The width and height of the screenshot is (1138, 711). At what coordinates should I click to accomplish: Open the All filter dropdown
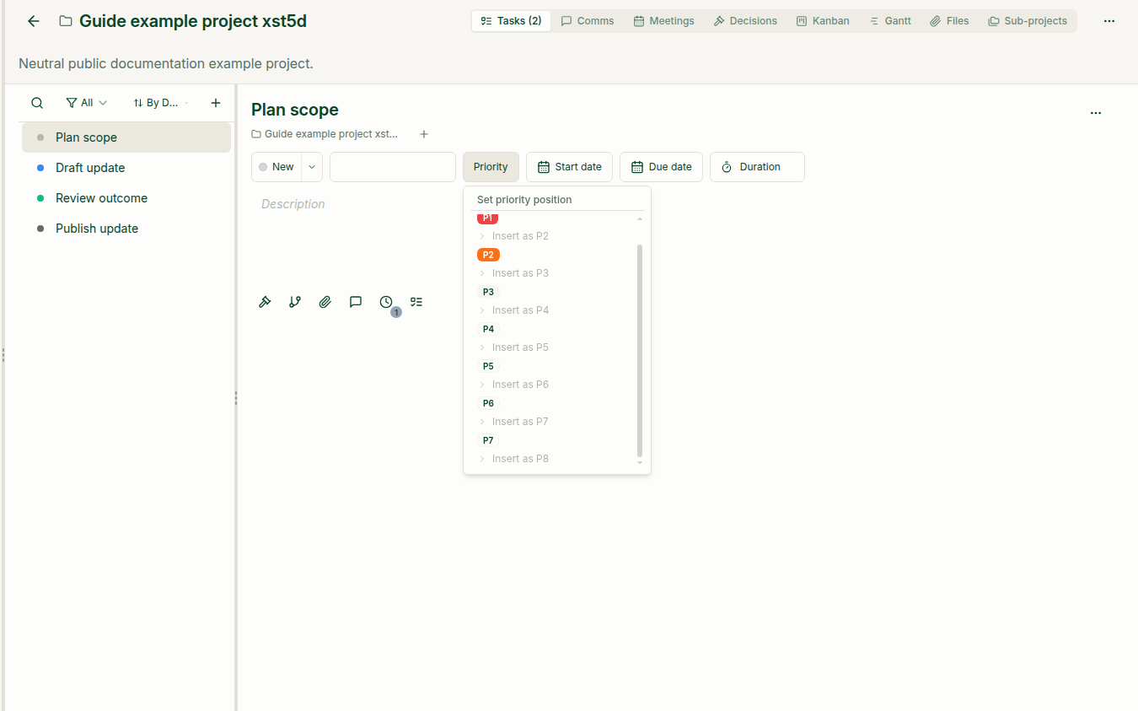(87, 103)
